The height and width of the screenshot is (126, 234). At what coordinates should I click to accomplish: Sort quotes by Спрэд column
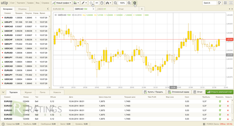click(x=36, y=13)
